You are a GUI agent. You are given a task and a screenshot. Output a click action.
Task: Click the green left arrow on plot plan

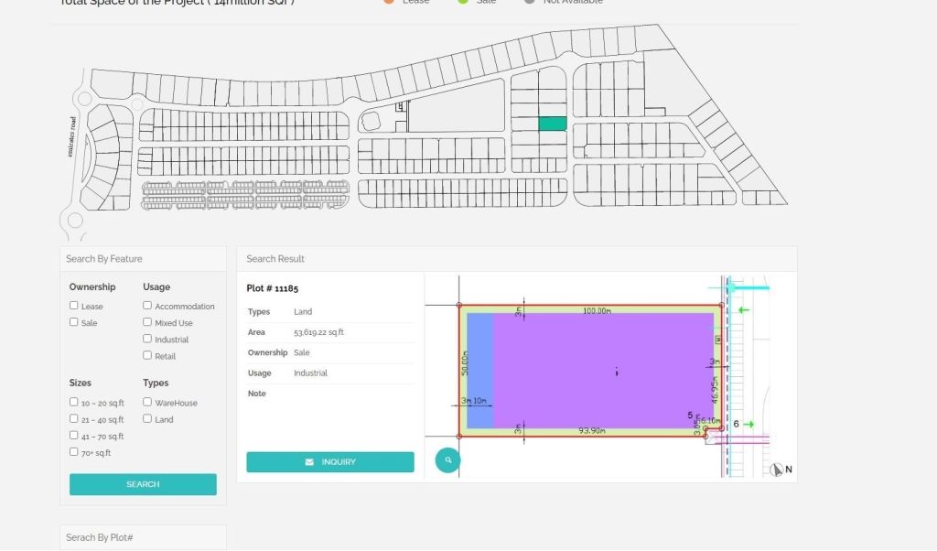[743, 310]
